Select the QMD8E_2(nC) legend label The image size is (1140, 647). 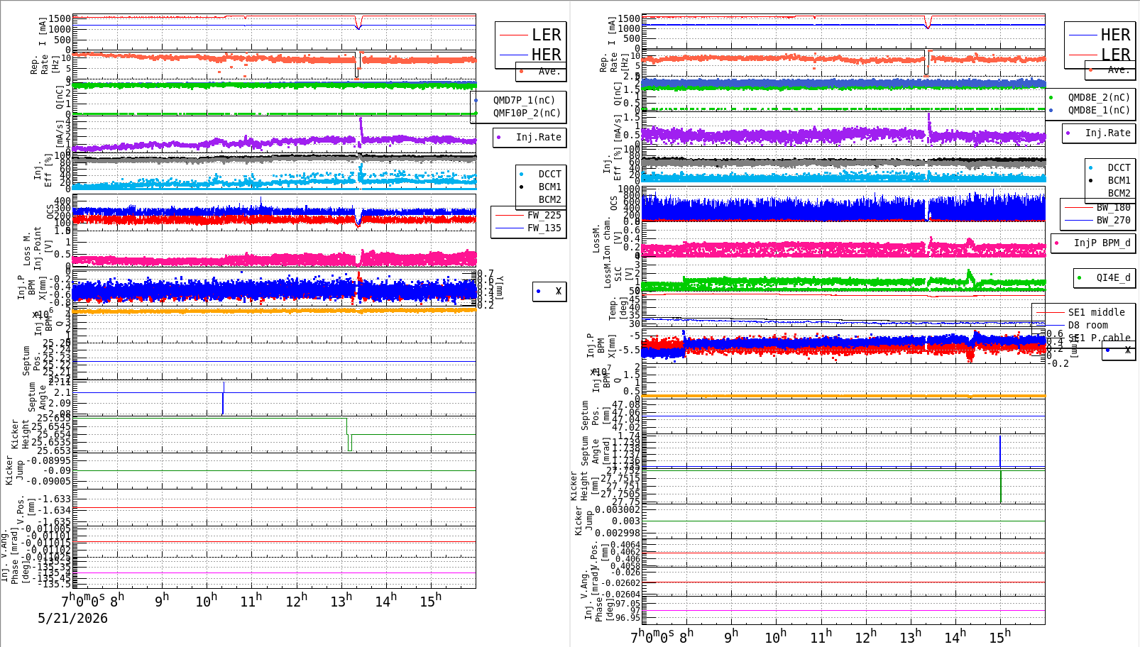[1099, 97]
